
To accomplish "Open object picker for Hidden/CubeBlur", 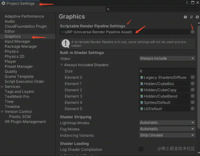I will coord(193,84).
